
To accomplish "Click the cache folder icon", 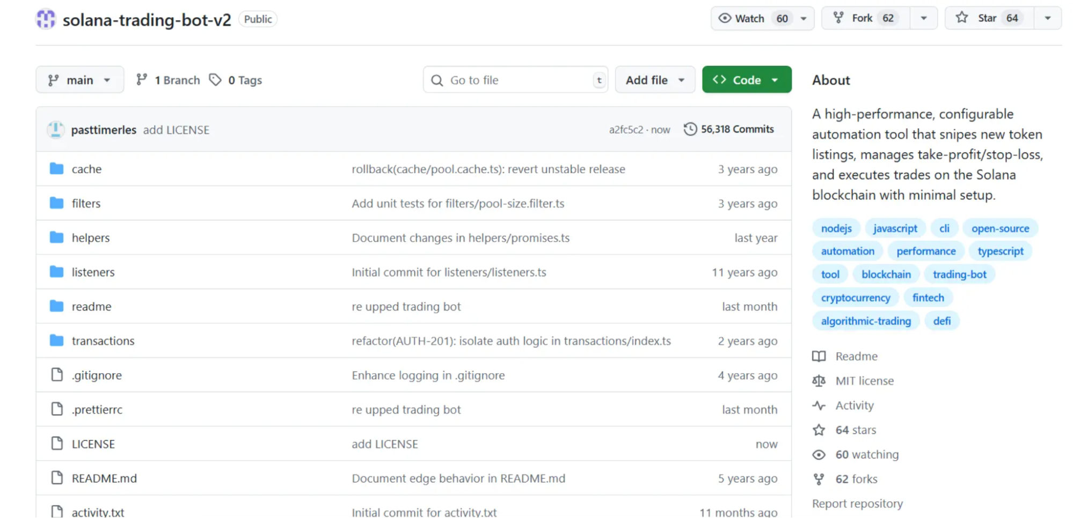I will coord(56,169).
